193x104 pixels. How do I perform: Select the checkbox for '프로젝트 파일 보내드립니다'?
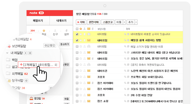point(77,77)
